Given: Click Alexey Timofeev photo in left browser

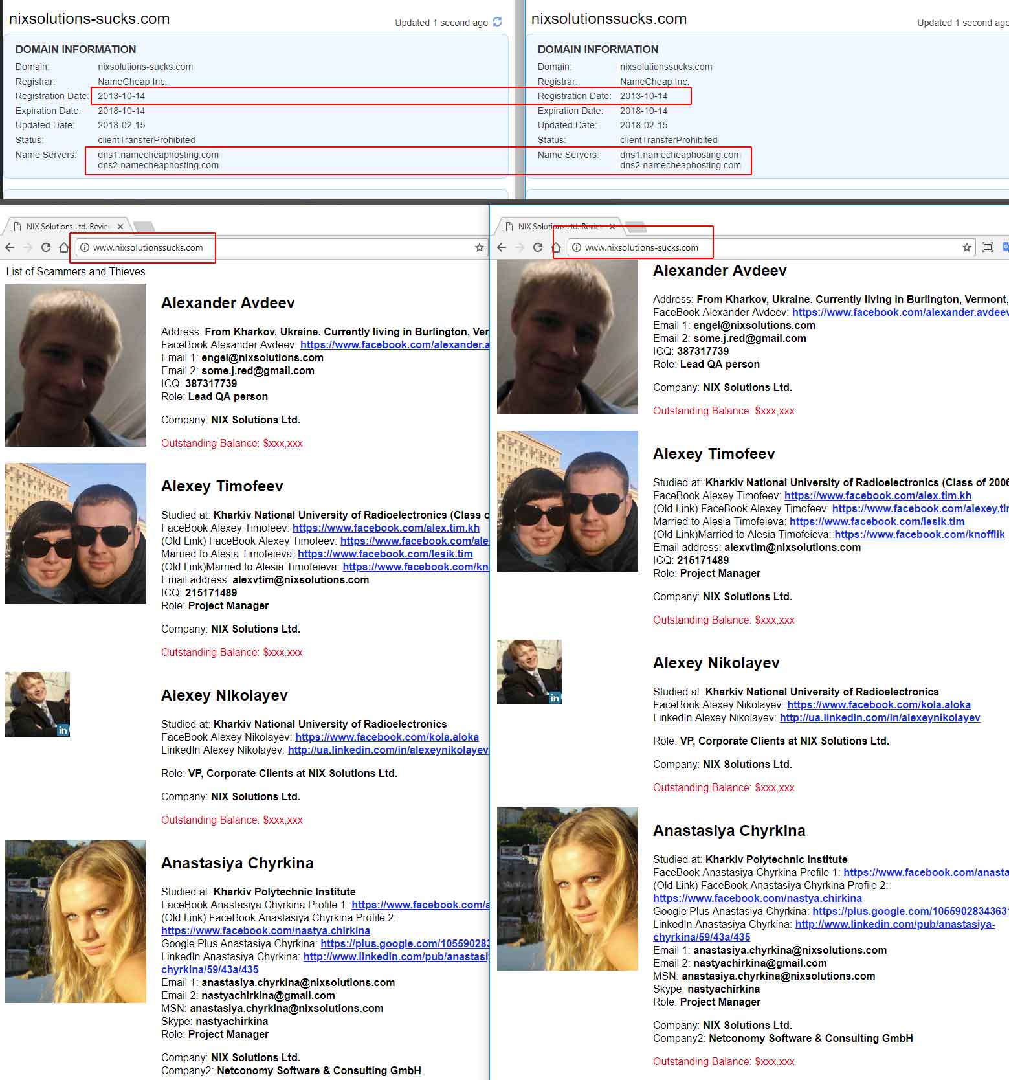Looking at the screenshot, I should 76,534.
